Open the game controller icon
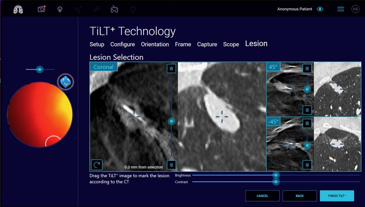This screenshot has width=365, height=207. (114, 9)
